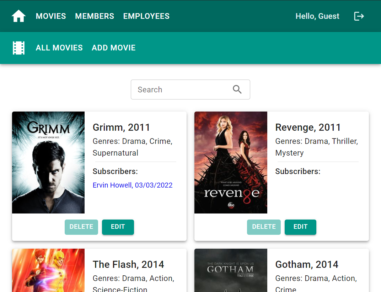The image size is (381, 292).
Task: Delete the Revenge movie
Action: click(x=264, y=227)
